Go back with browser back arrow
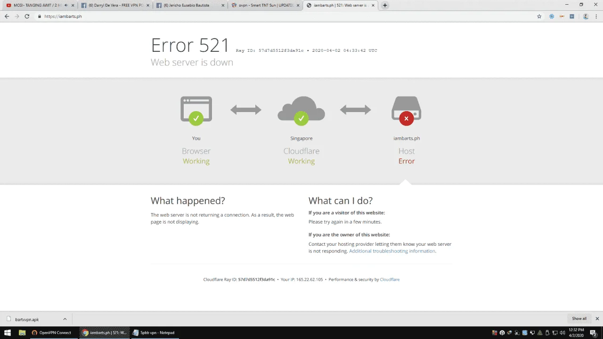 coord(7,16)
